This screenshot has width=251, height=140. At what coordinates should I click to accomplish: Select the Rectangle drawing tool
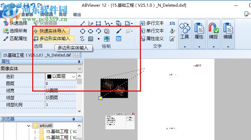(98, 23)
